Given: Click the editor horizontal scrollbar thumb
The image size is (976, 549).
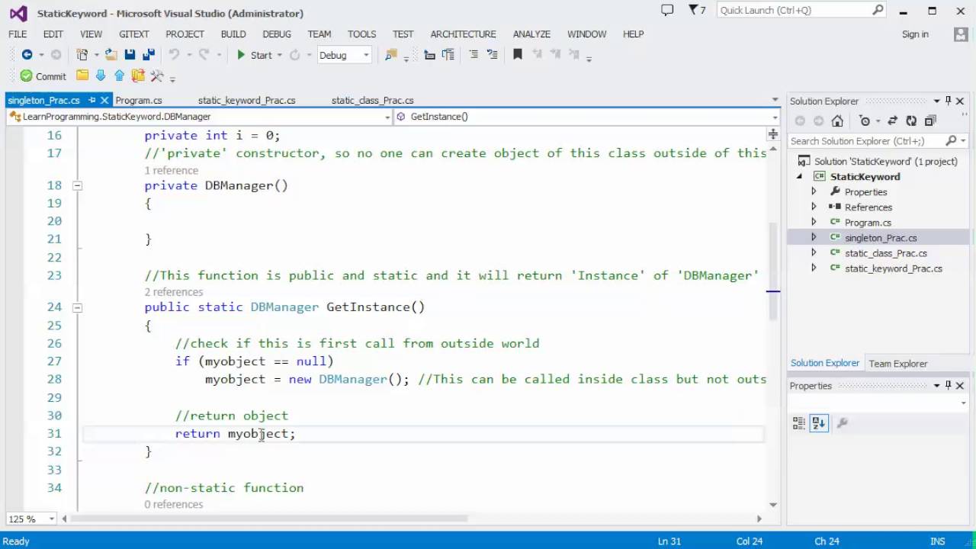Looking at the screenshot, I should pyautogui.click(x=269, y=518).
